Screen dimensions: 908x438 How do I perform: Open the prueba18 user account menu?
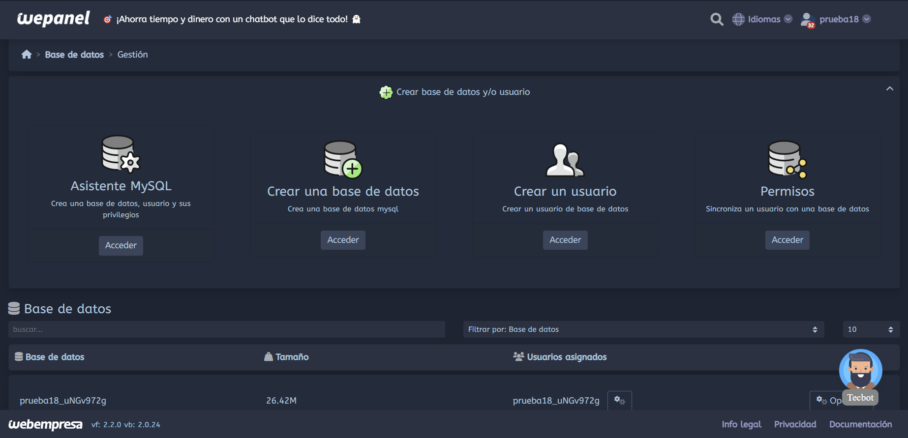point(836,19)
